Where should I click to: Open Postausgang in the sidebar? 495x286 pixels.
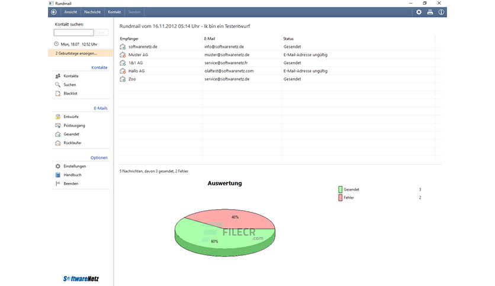pos(74,125)
